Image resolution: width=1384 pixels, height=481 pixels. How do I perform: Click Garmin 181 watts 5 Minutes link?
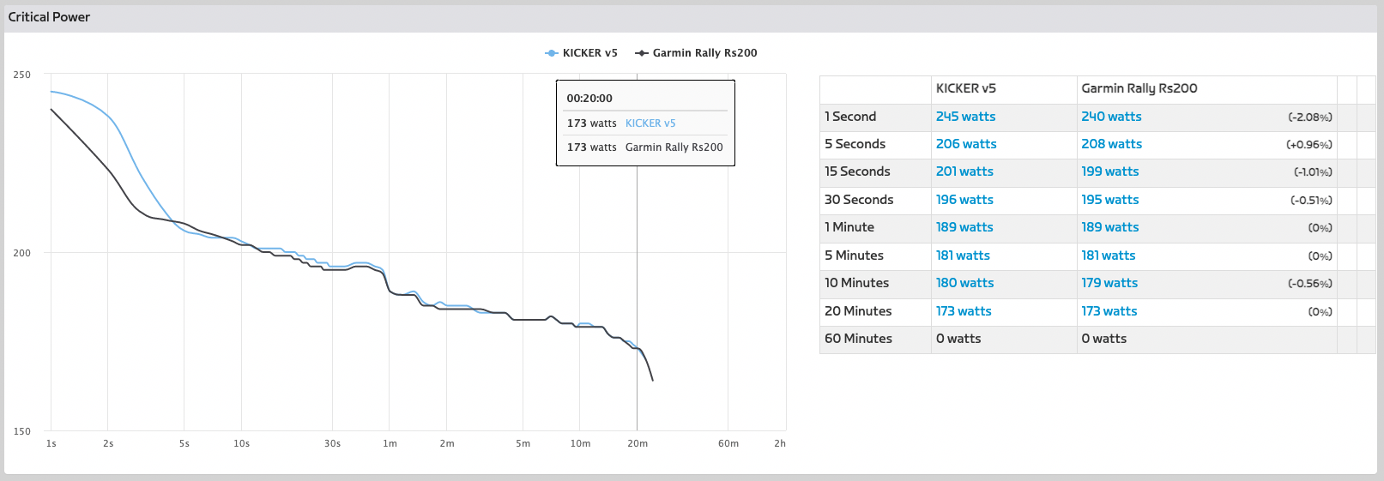tap(1108, 256)
